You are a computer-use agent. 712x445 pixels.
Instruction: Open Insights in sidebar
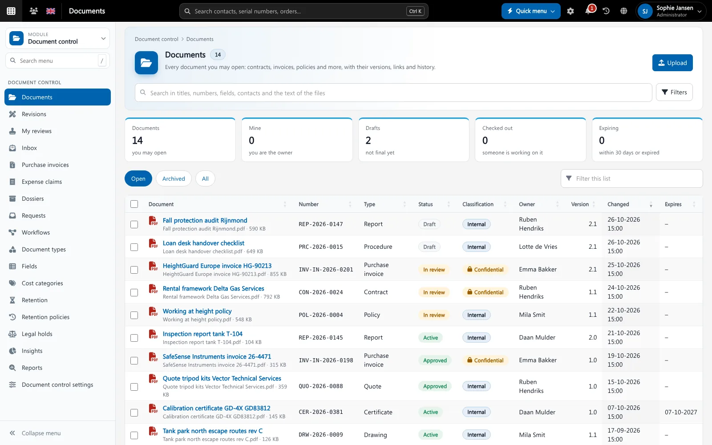coord(58,351)
